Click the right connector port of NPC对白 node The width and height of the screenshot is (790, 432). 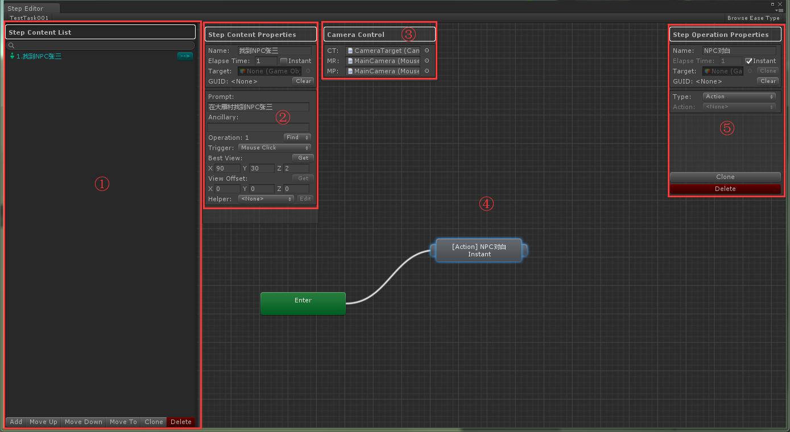click(525, 250)
